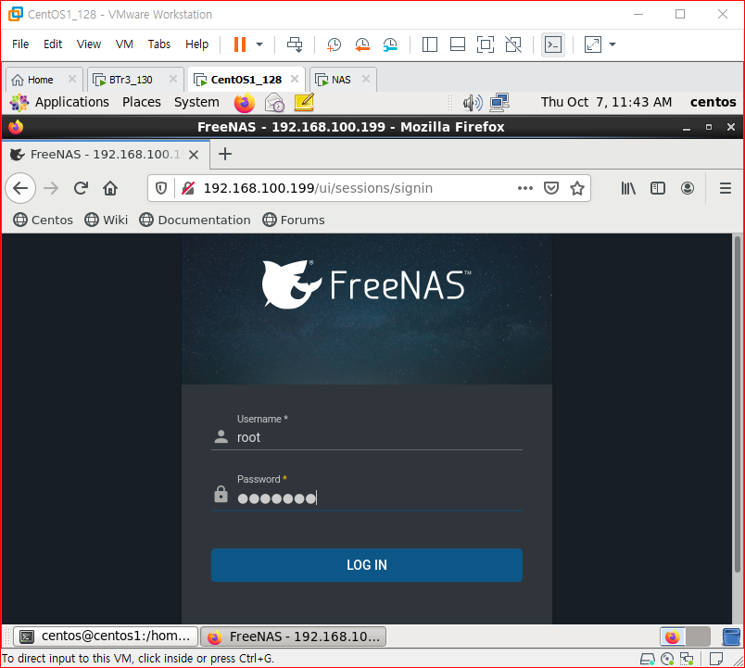Open the Centos bookmark
745x668 pixels.
[x=43, y=220]
